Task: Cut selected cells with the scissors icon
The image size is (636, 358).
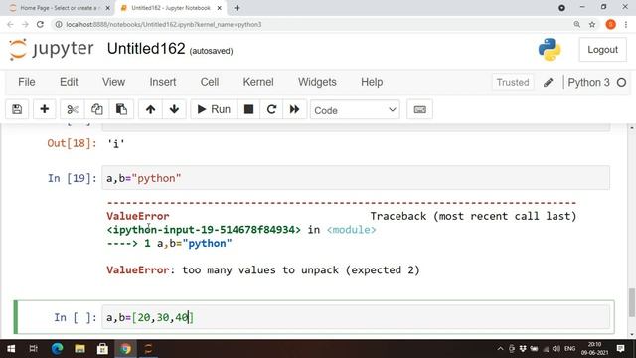Action: [x=73, y=109]
